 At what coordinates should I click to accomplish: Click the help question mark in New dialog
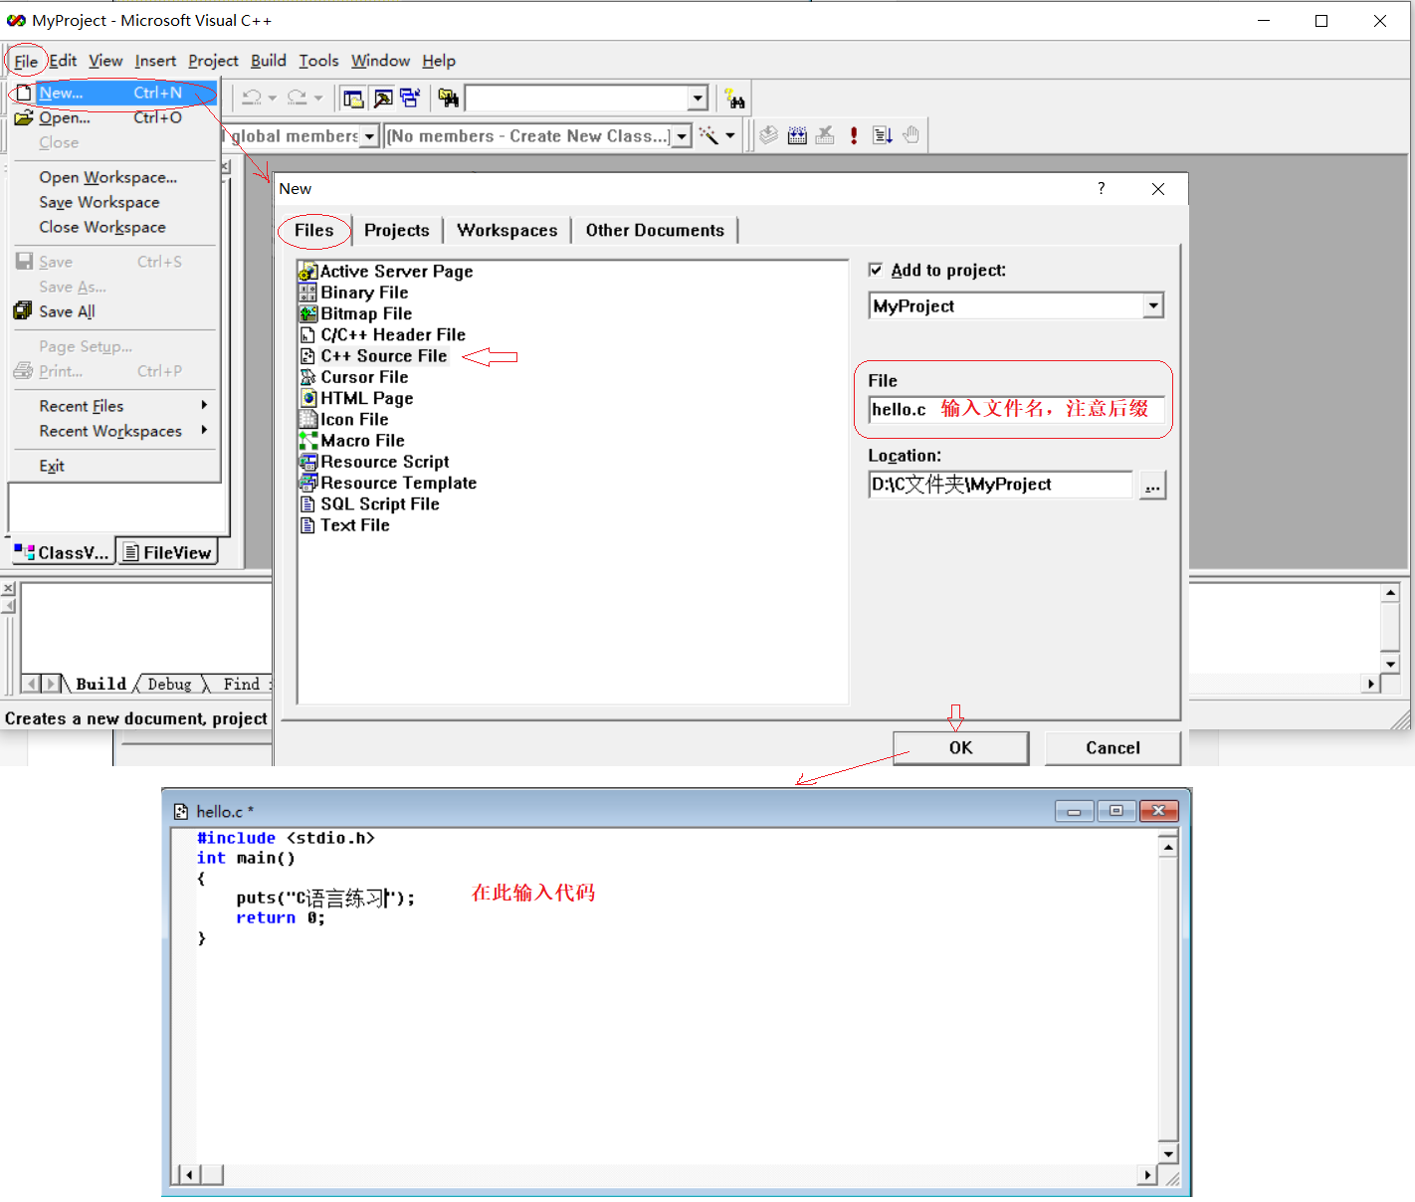pyautogui.click(x=1101, y=189)
